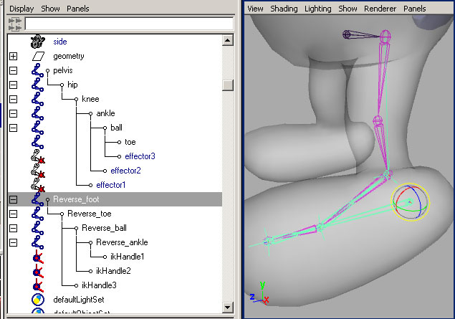The height and width of the screenshot is (319, 455).
Task: Click the pelvis joint icon
Action: tap(38, 70)
